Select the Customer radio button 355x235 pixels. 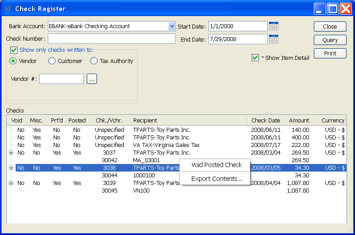[52, 61]
